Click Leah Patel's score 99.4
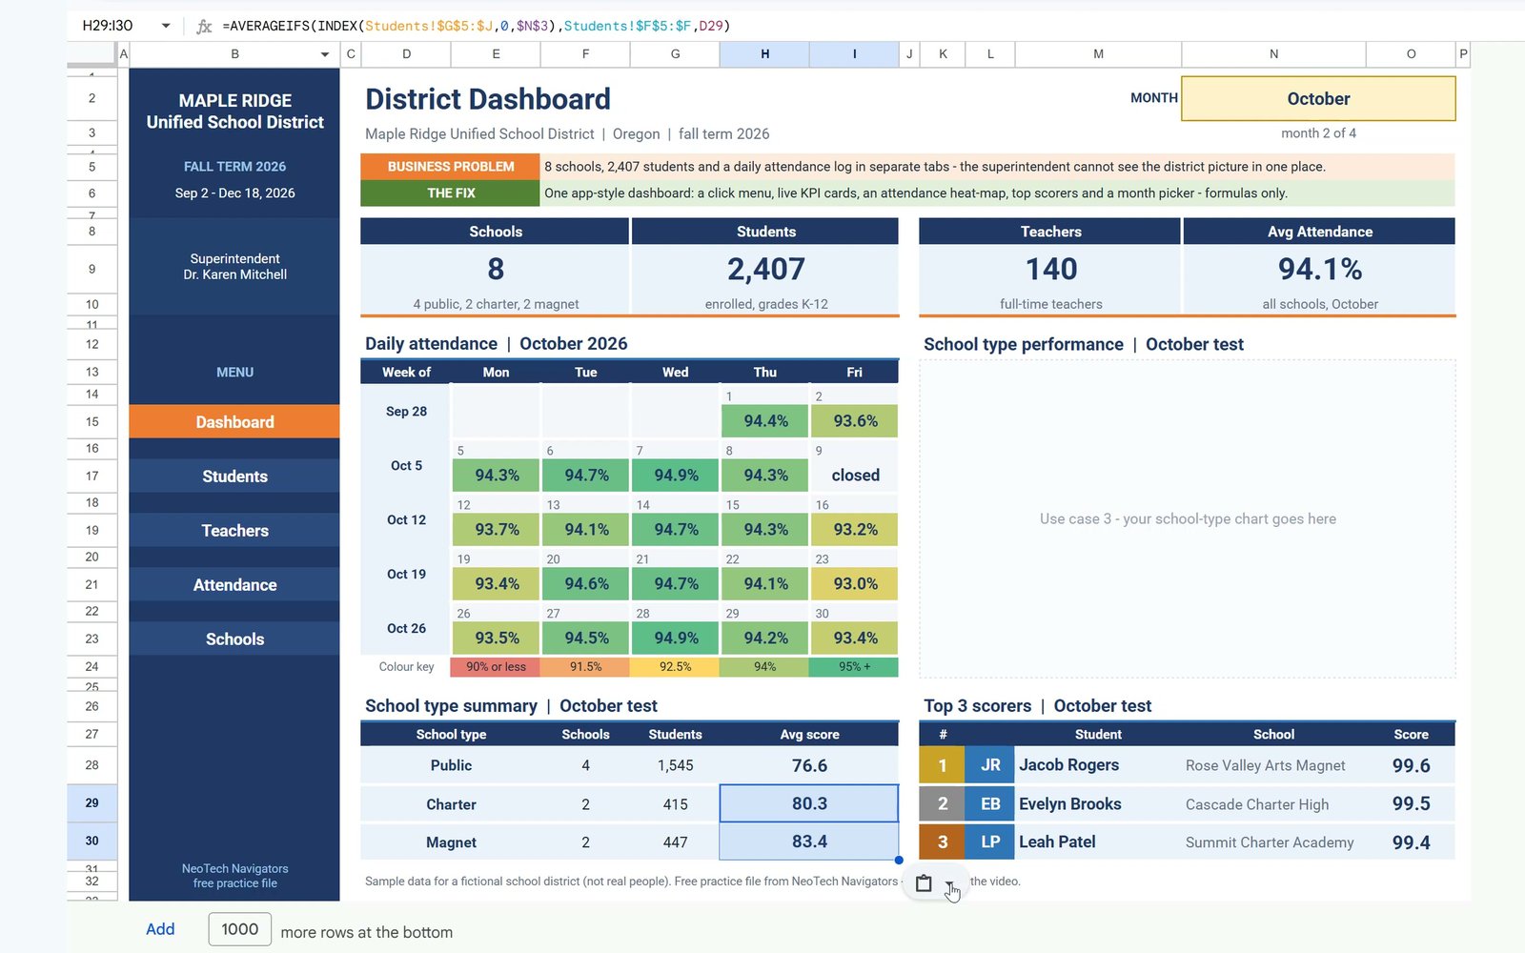1525x953 pixels. click(x=1411, y=842)
